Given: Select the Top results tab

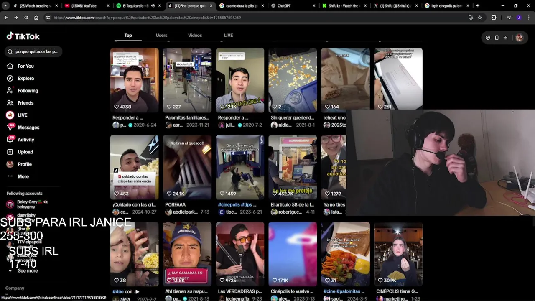Looking at the screenshot, I should pos(128,36).
